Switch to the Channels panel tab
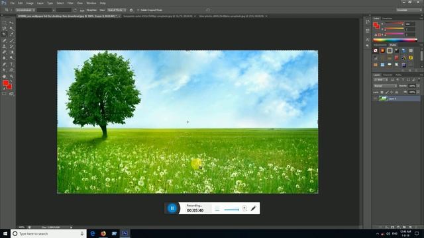 [x=388, y=75]
